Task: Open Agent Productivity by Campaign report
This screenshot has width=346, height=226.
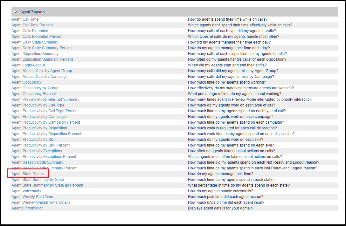Action: [38, 117]
